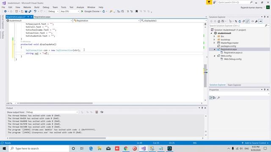
Task: Click the editor vertical scrollbar thumb
Action: 205,76
